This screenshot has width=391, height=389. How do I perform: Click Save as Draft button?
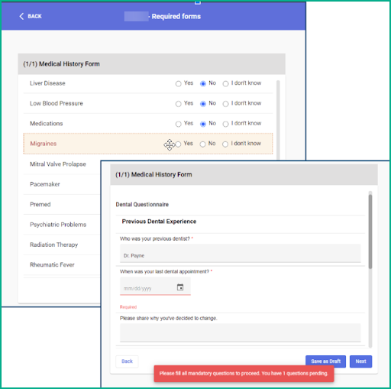point(325,361)
